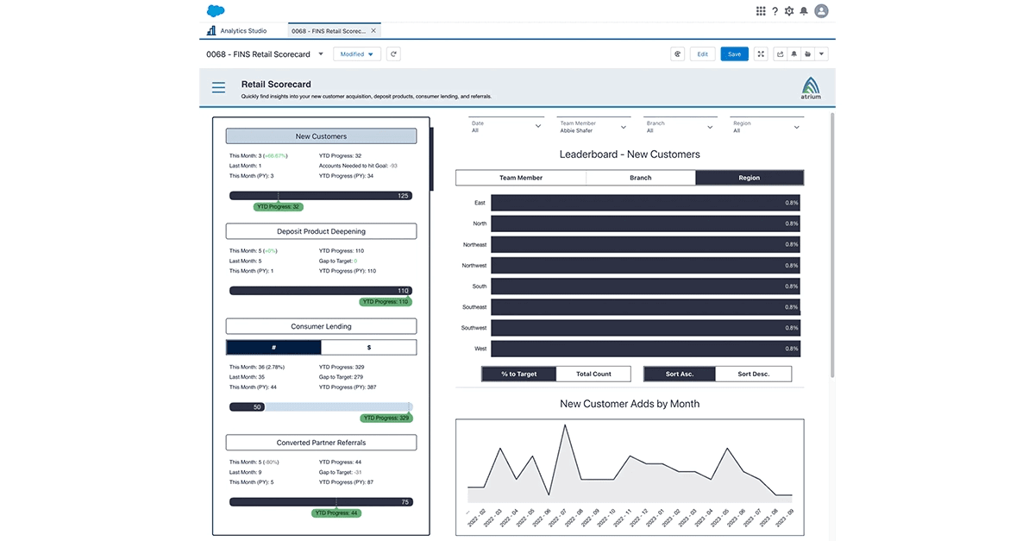Viewport: 1035px width, 541px height.
Task: Open the hamburger menu on Retail Scorecard
Action: [x=218, y=87]
